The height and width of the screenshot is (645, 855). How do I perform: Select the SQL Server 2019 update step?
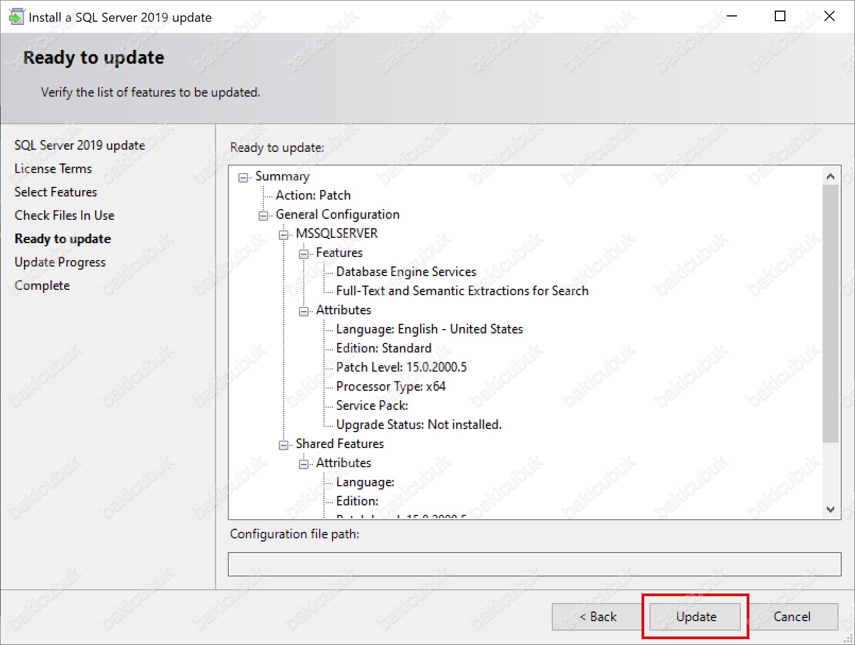coord(80,145)
